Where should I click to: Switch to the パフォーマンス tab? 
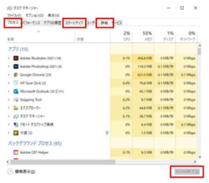pyautogui.click(x=32, y=23)
